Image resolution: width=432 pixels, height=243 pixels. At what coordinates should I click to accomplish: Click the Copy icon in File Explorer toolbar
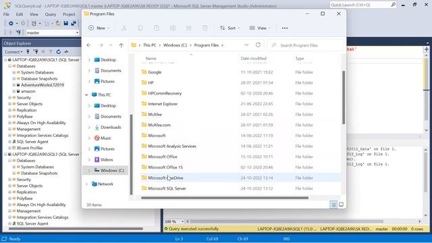tap(140, 28)
